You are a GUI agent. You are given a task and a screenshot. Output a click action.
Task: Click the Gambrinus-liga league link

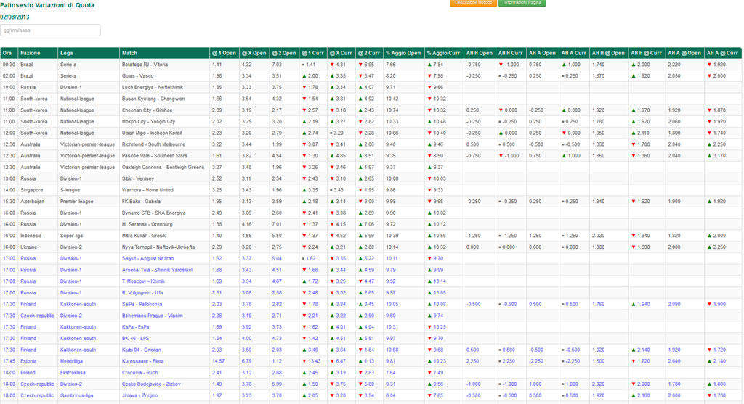[x=77, y=395]
